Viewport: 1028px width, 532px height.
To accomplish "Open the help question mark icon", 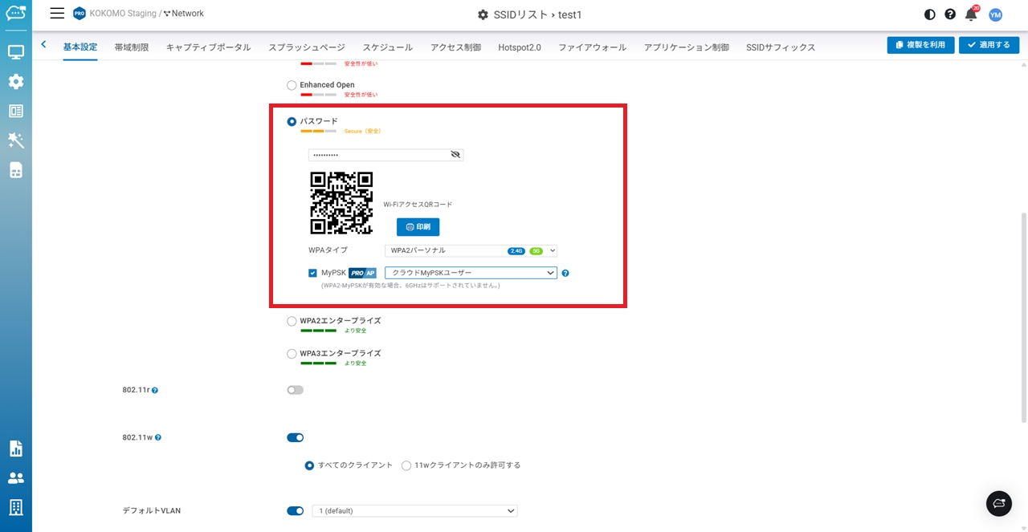I will (950, 14).
